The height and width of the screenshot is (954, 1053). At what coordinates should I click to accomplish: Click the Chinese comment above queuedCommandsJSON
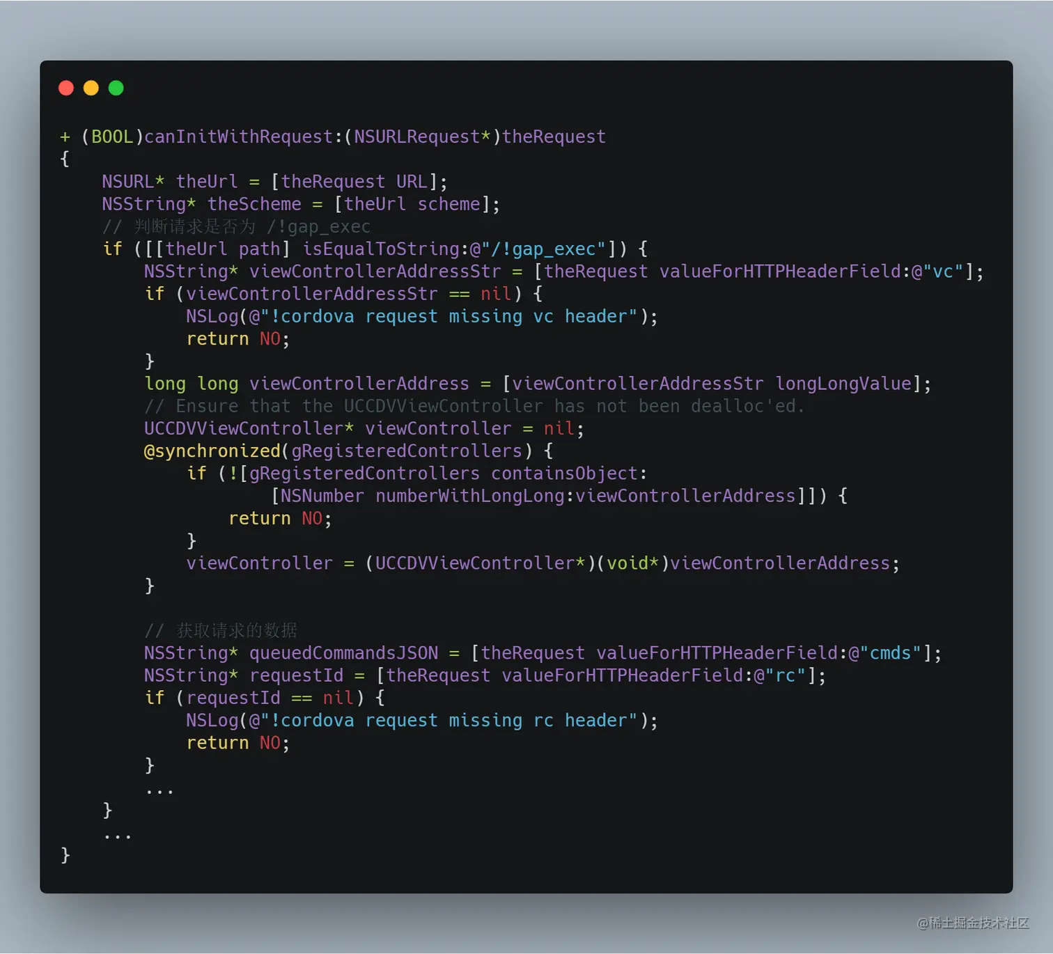pyautogui.click(x=221, y=631)
